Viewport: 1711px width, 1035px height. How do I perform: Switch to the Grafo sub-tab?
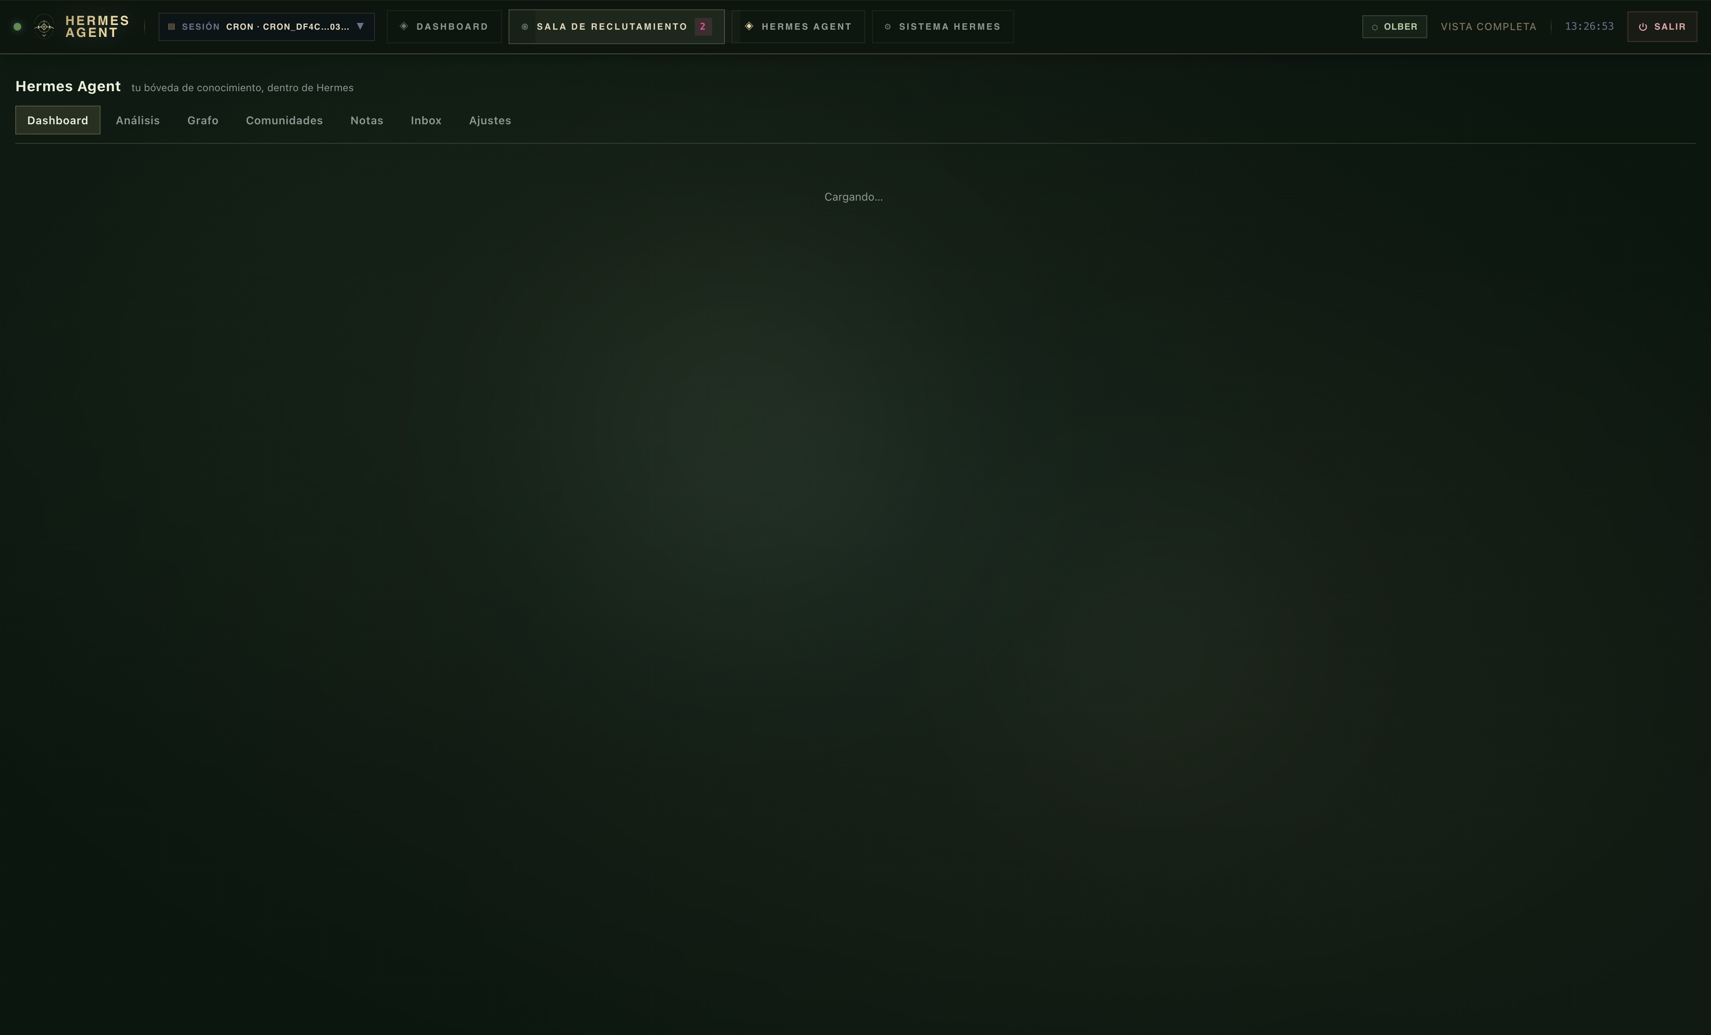[203, 120]
